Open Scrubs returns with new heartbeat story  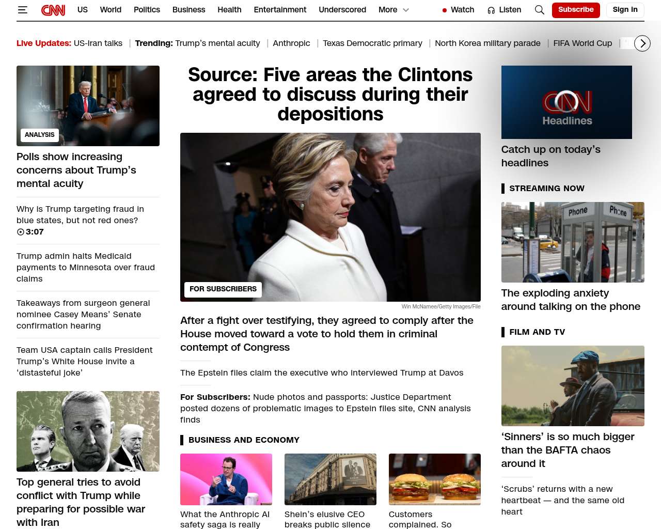tap(563, 500)
